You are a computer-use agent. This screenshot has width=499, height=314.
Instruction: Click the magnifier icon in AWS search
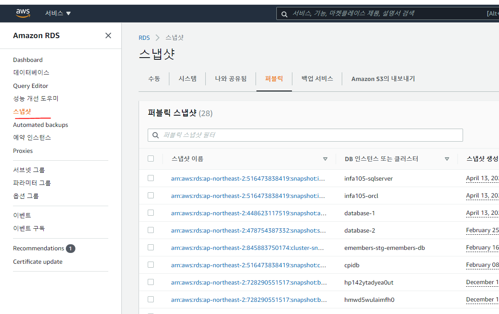pos(285,14)
